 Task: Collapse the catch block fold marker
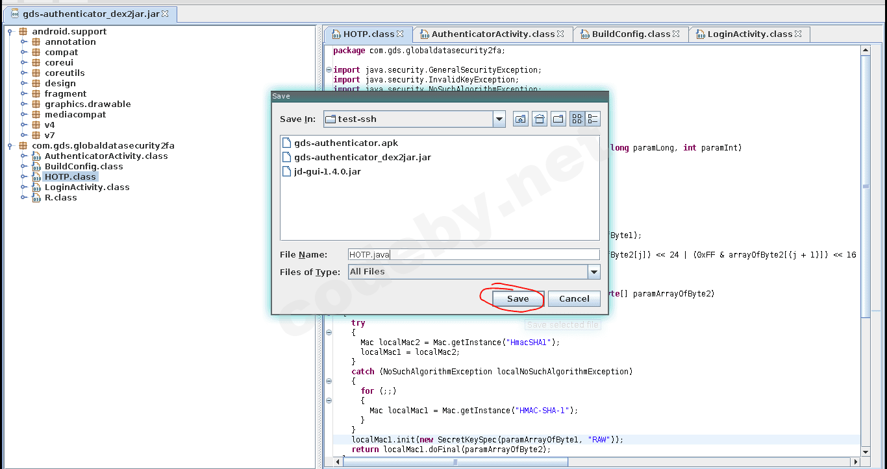click(x=329, y=381)
